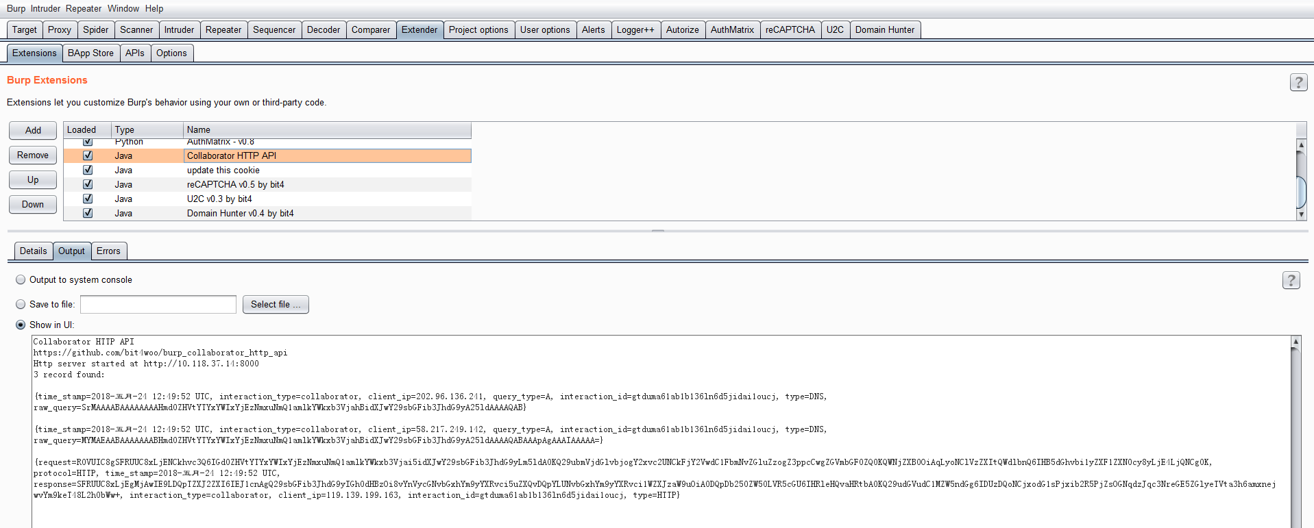Switch to the Scanner tab
The width and height of the screenshot is (1314, 528).
point(136,29)
